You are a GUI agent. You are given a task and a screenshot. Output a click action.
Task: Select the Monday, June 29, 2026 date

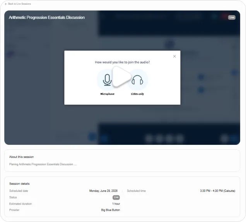103,191
